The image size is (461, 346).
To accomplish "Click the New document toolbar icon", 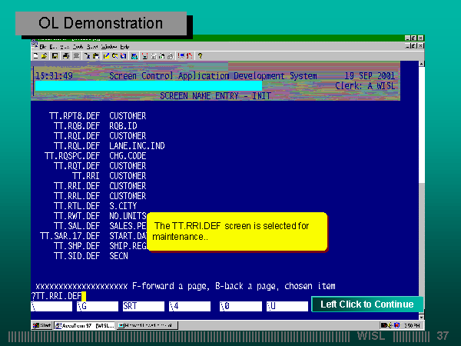I will point(36,56).
